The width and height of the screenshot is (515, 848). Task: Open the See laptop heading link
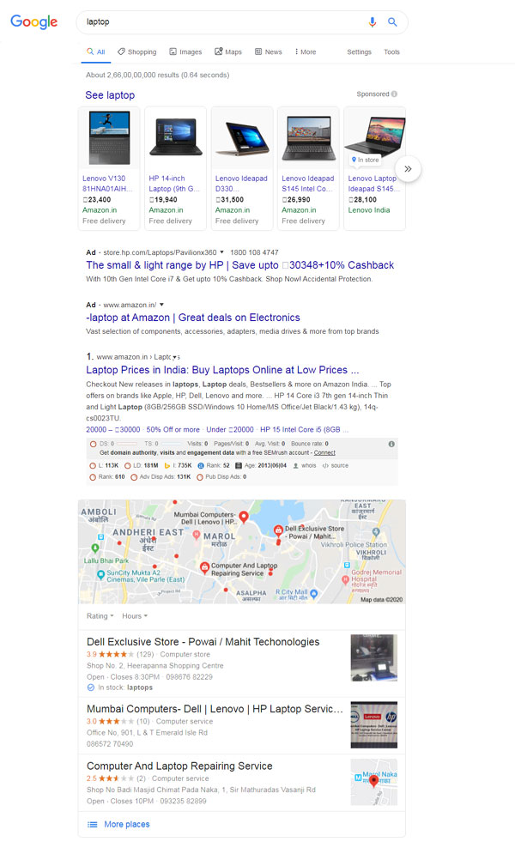[110, 95]
